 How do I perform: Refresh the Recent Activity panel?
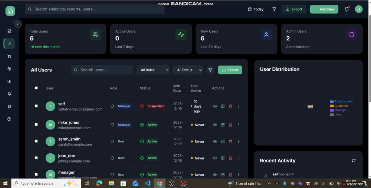[354, 160]
